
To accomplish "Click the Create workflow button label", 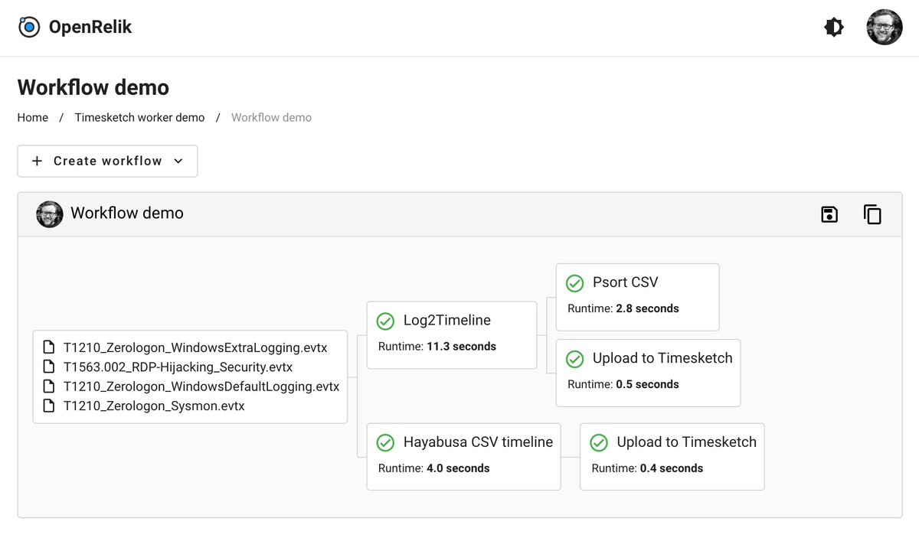I will point(108,161).
